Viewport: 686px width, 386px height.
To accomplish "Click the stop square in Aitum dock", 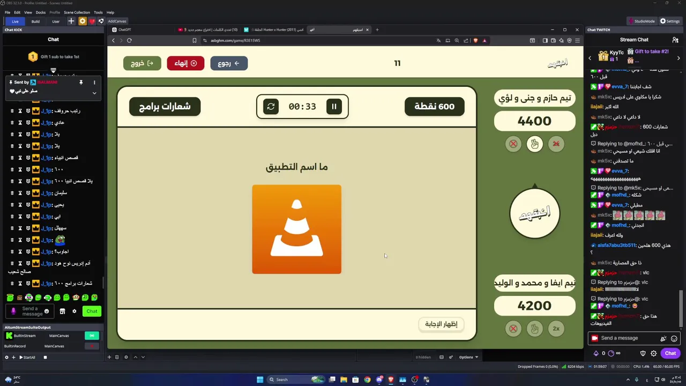I will (x=45, y=358).
